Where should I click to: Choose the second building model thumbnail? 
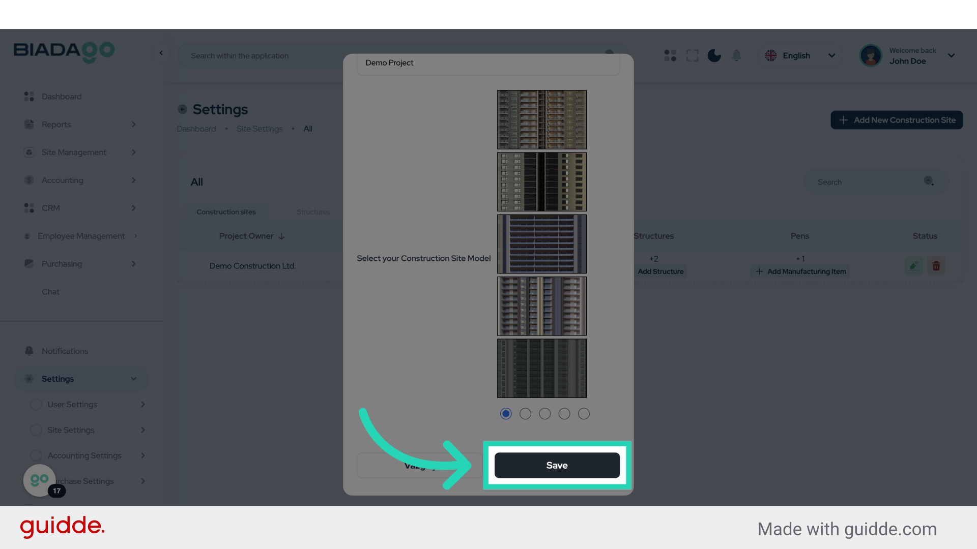541,182
